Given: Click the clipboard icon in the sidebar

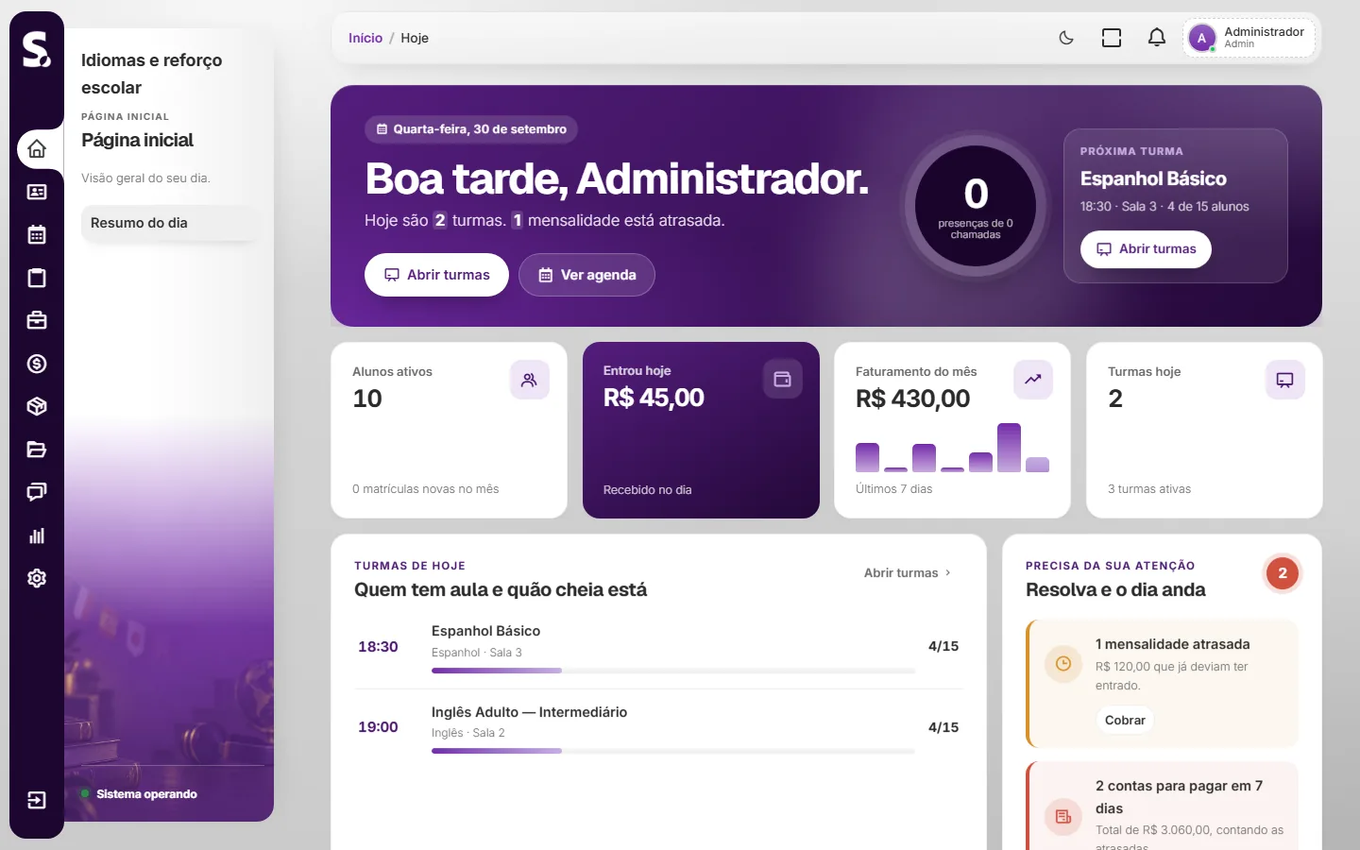Looking at the screenshot, I should pos(37,278).
